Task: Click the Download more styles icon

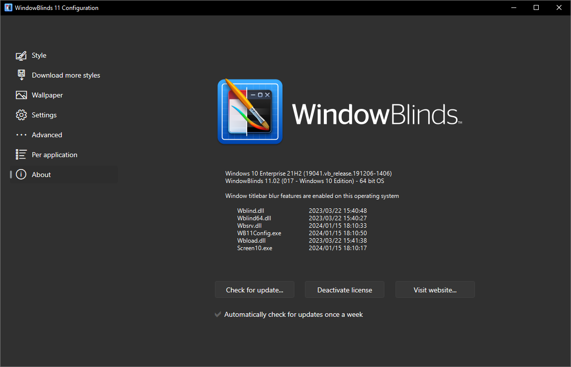Action: click(21, 75)
